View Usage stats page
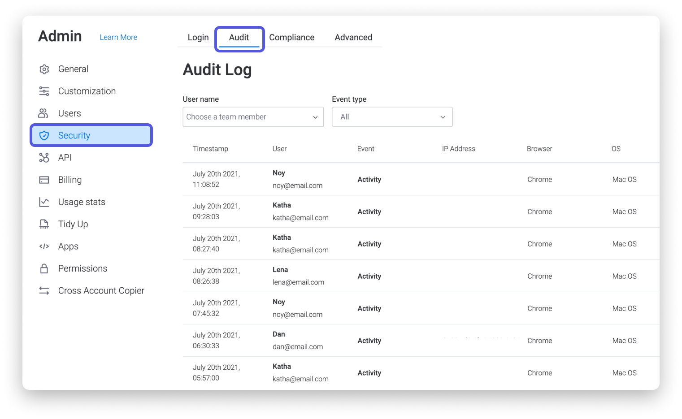 (x=82, y=202)
